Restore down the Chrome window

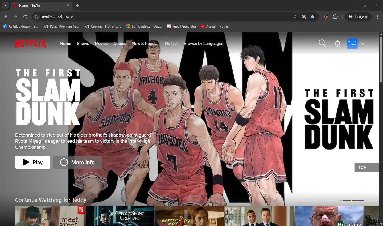(365, 5)
